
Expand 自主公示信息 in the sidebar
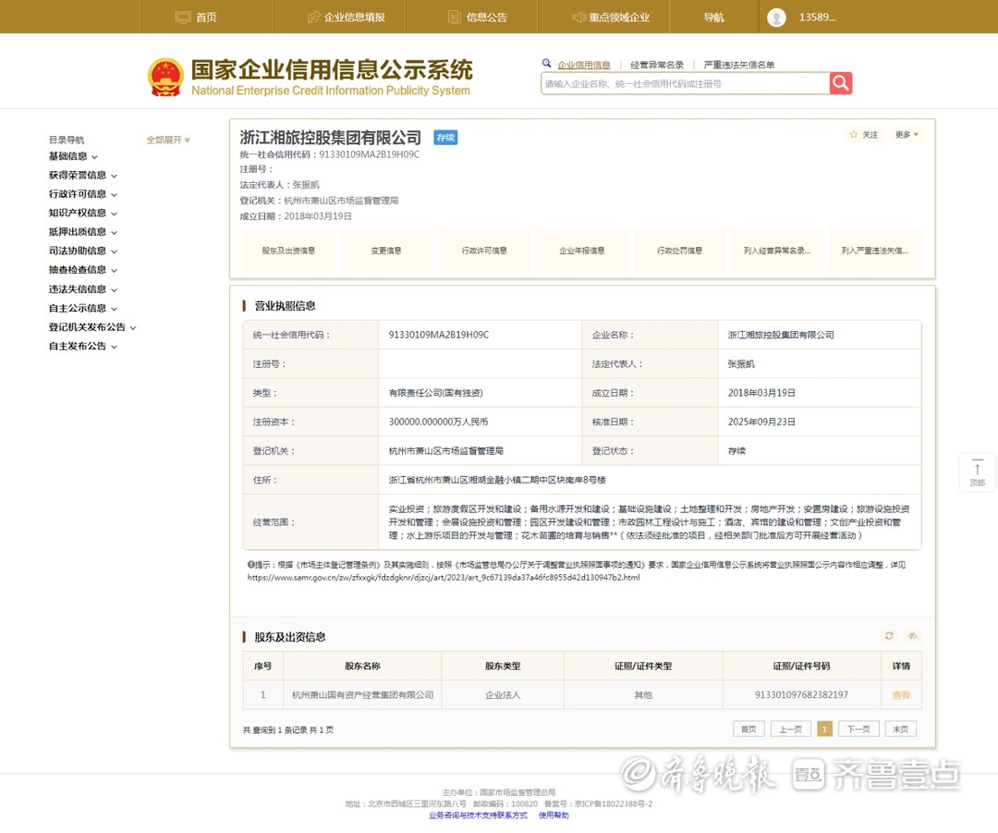coord(83,308)
